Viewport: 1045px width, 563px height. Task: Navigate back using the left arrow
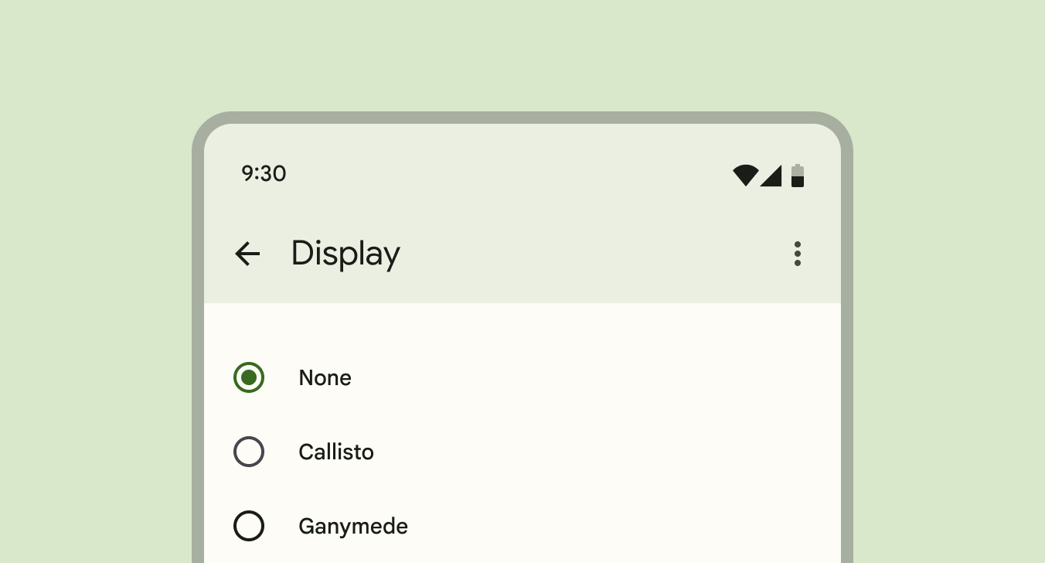coord(247,254)
